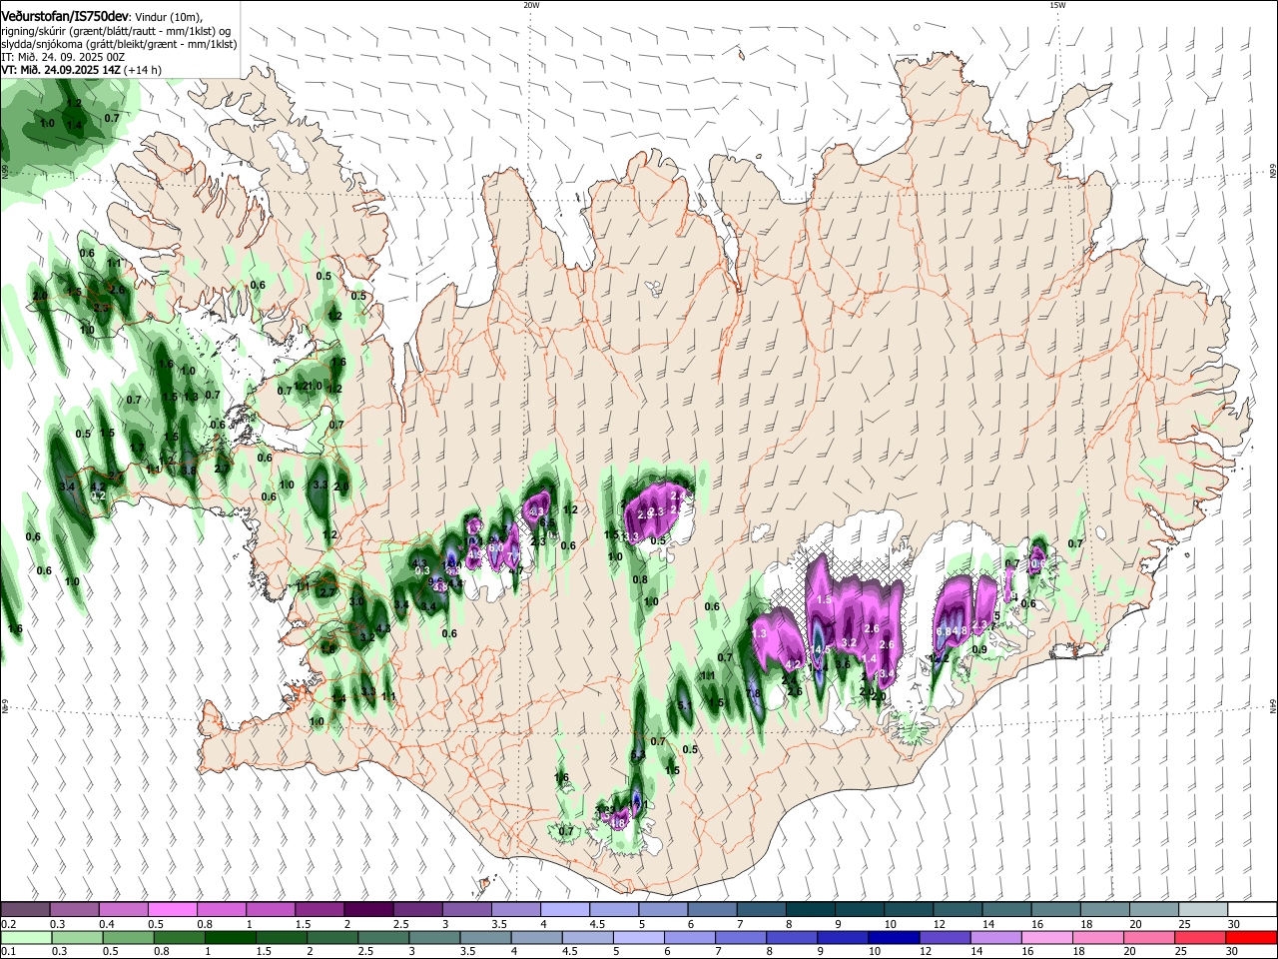
Task: Click the 15W longitude label
Action: pos(1057,5)
